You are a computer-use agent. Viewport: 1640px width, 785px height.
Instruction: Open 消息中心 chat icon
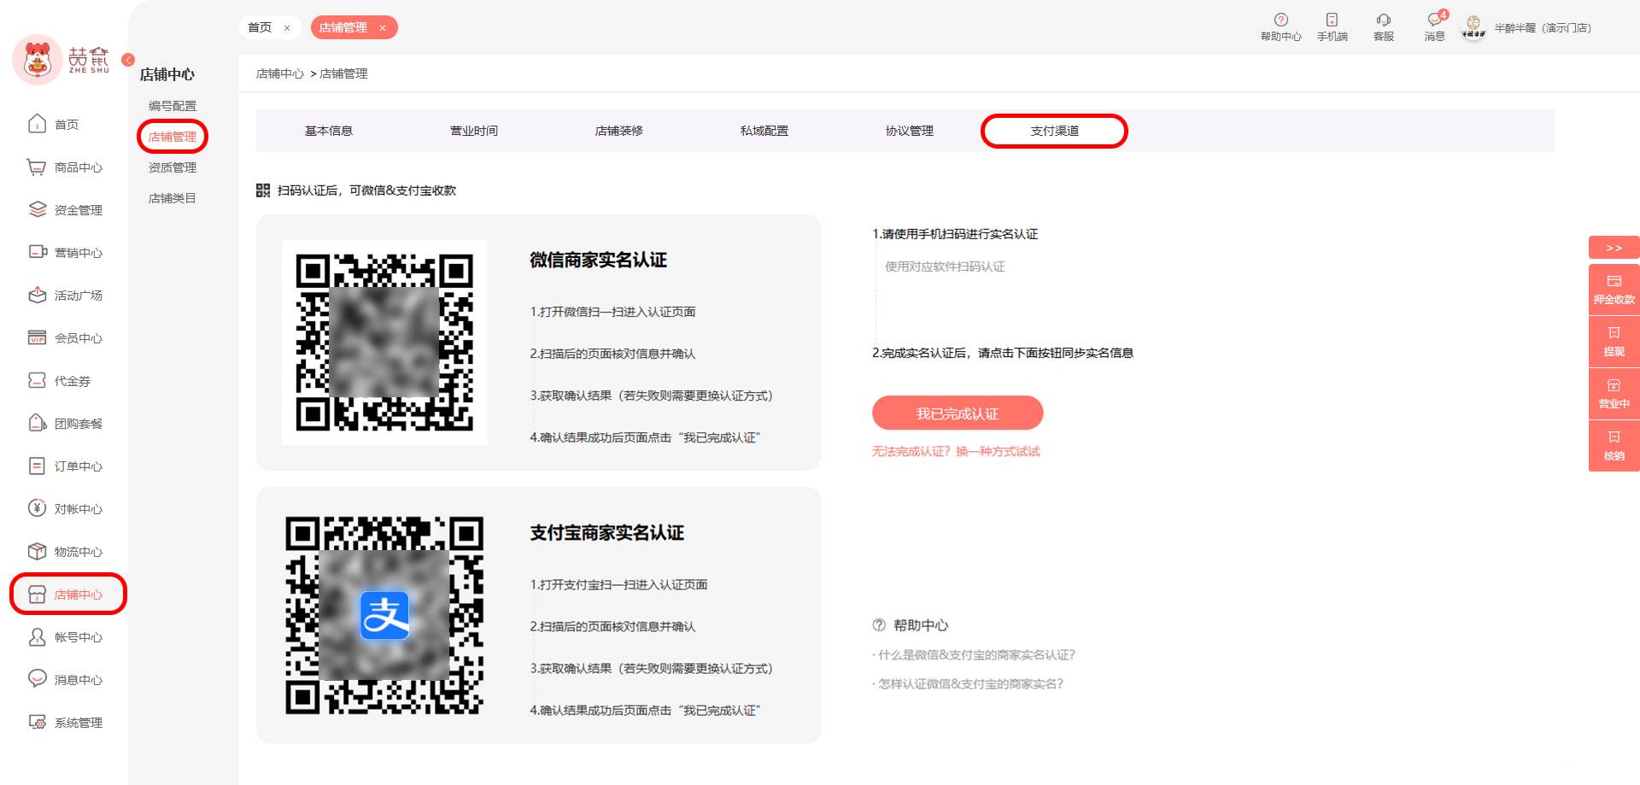(37, 680)
